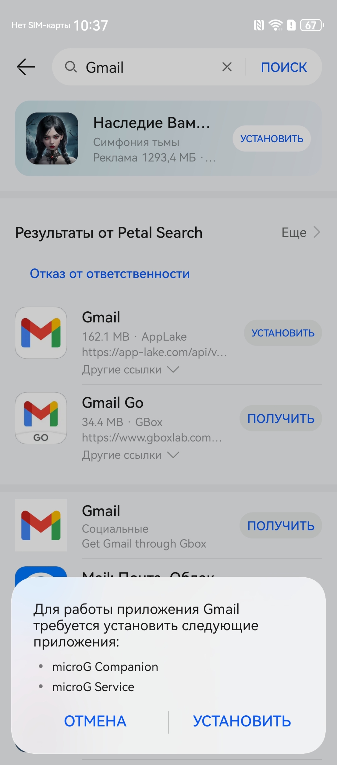337x765 pixels.
Task: Cancel the microG install dialog
Action: pos(95,721)
